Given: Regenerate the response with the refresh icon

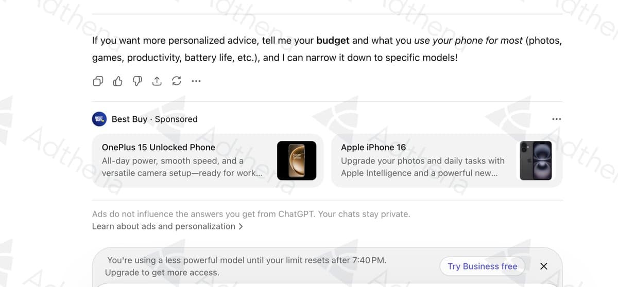Looking at the screenshot, I should 176,81.
